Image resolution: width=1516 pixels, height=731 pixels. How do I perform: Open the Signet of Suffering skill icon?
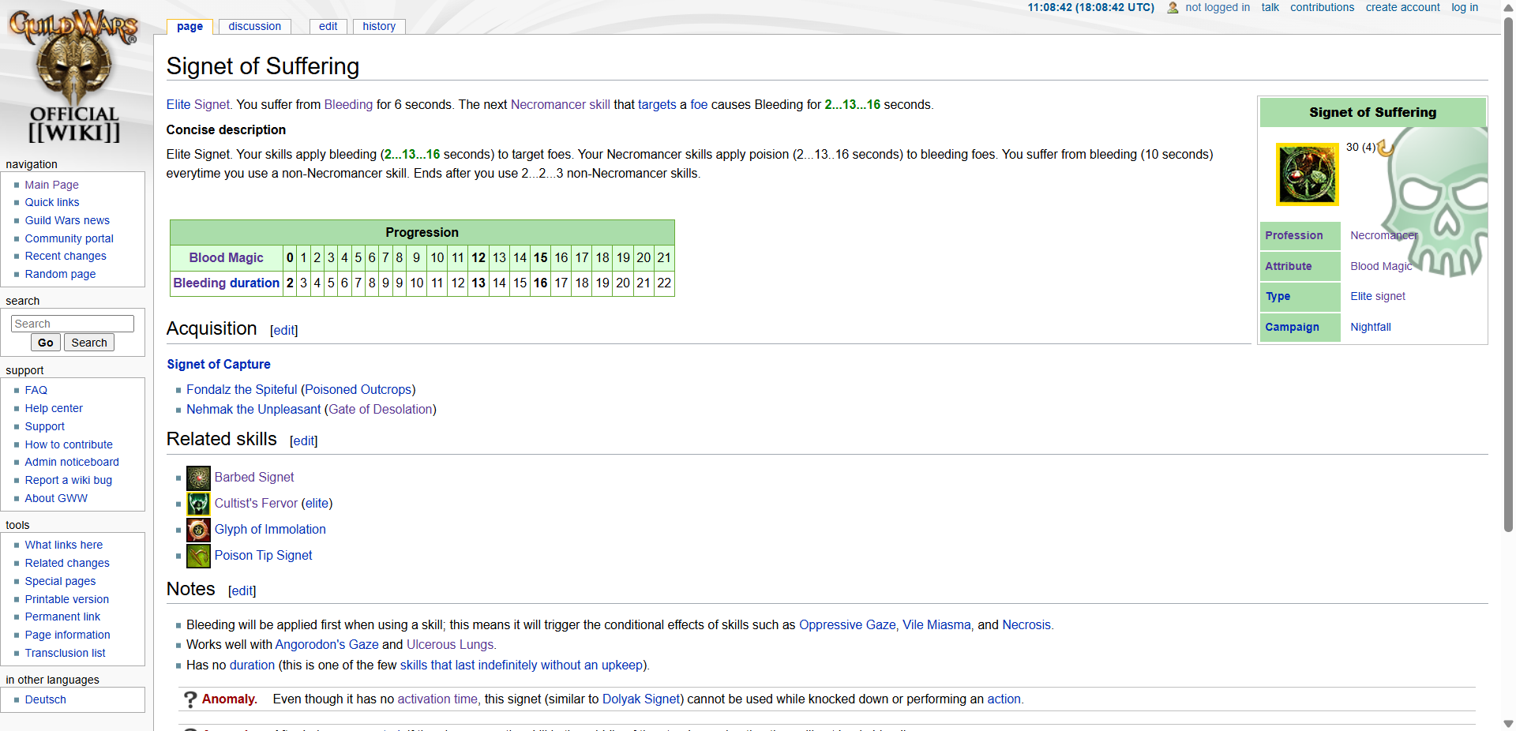pyautogui.click(x=1308, y=174)
